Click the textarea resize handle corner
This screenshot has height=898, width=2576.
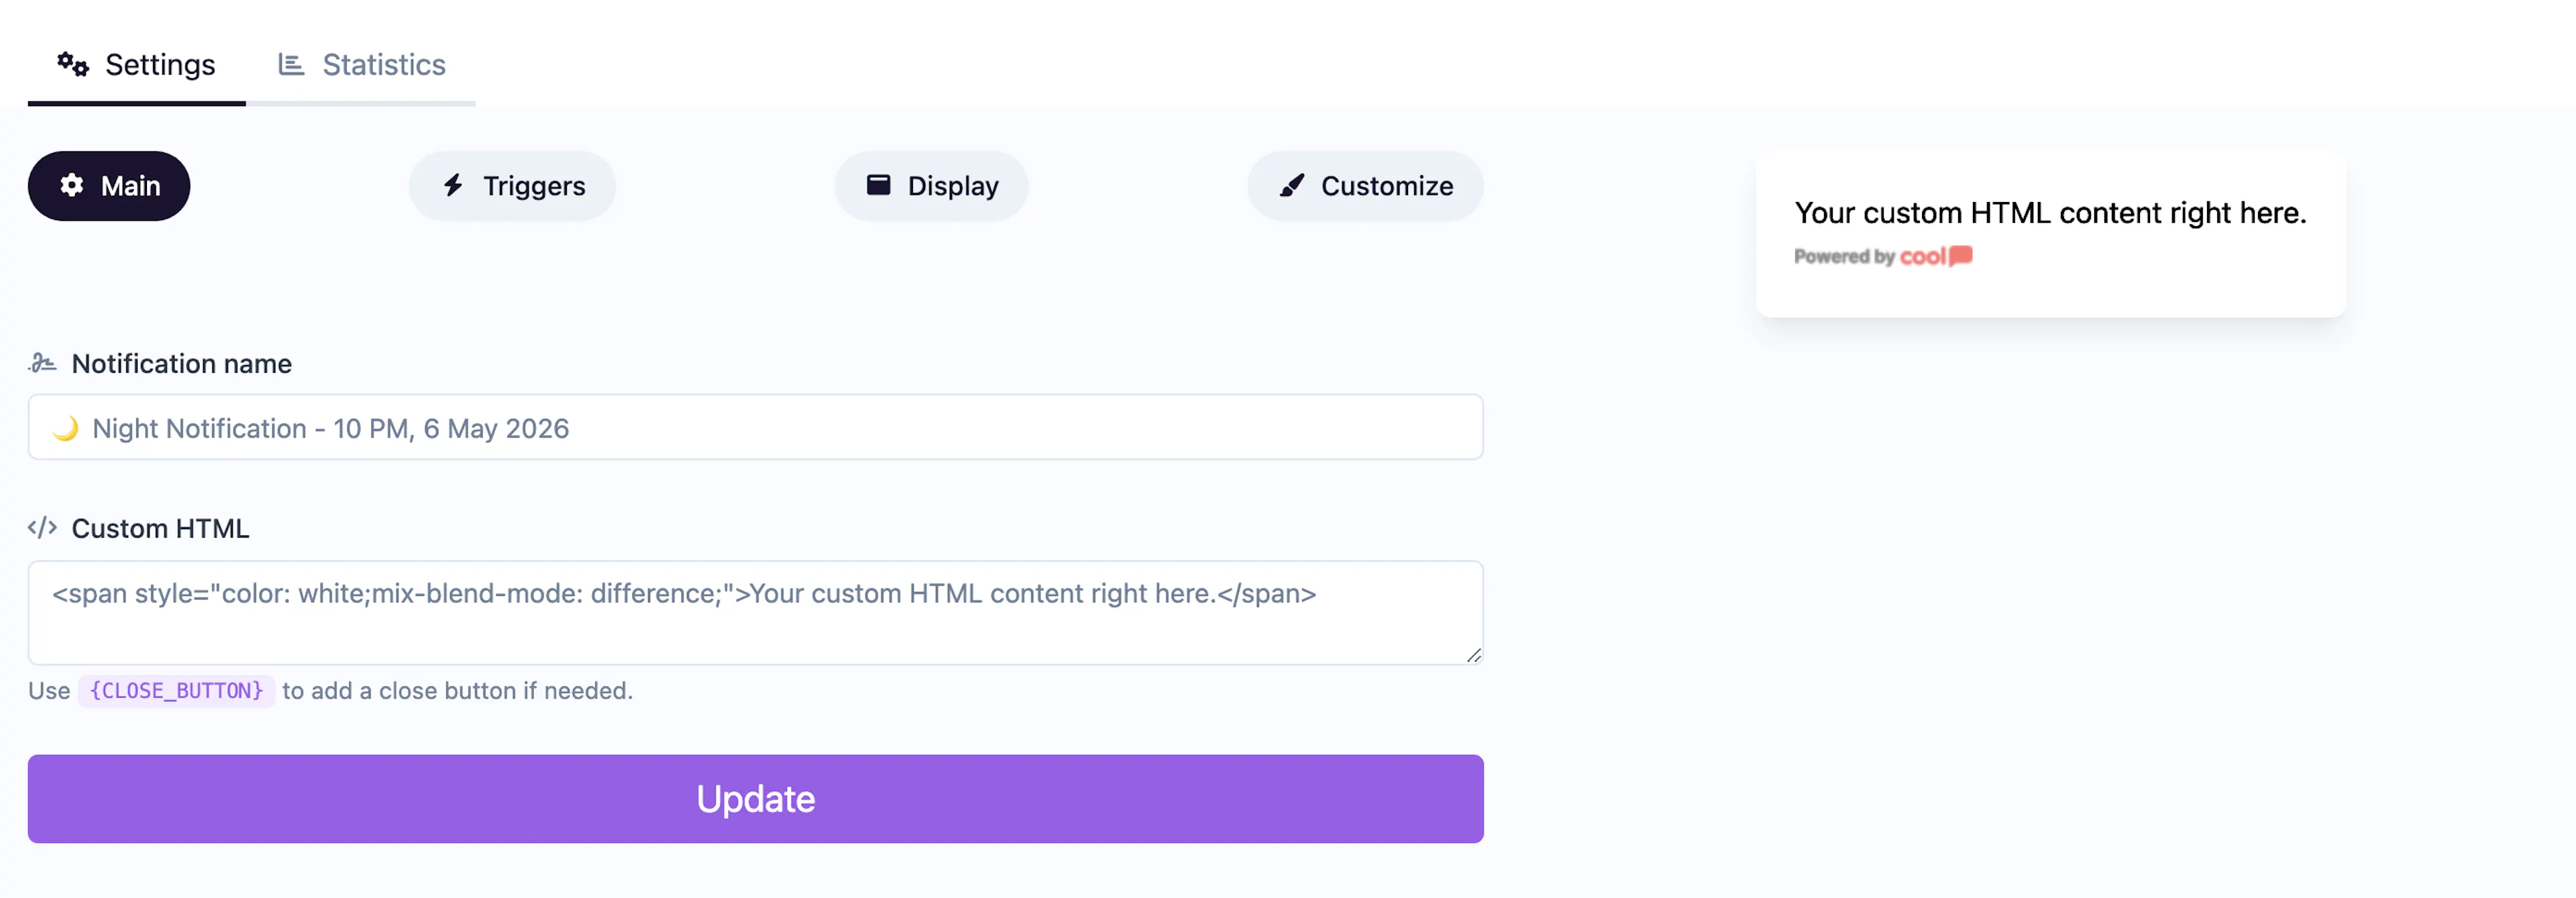(1474, 655)
